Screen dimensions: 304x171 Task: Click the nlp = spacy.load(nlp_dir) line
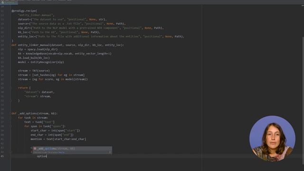(38, 49)
